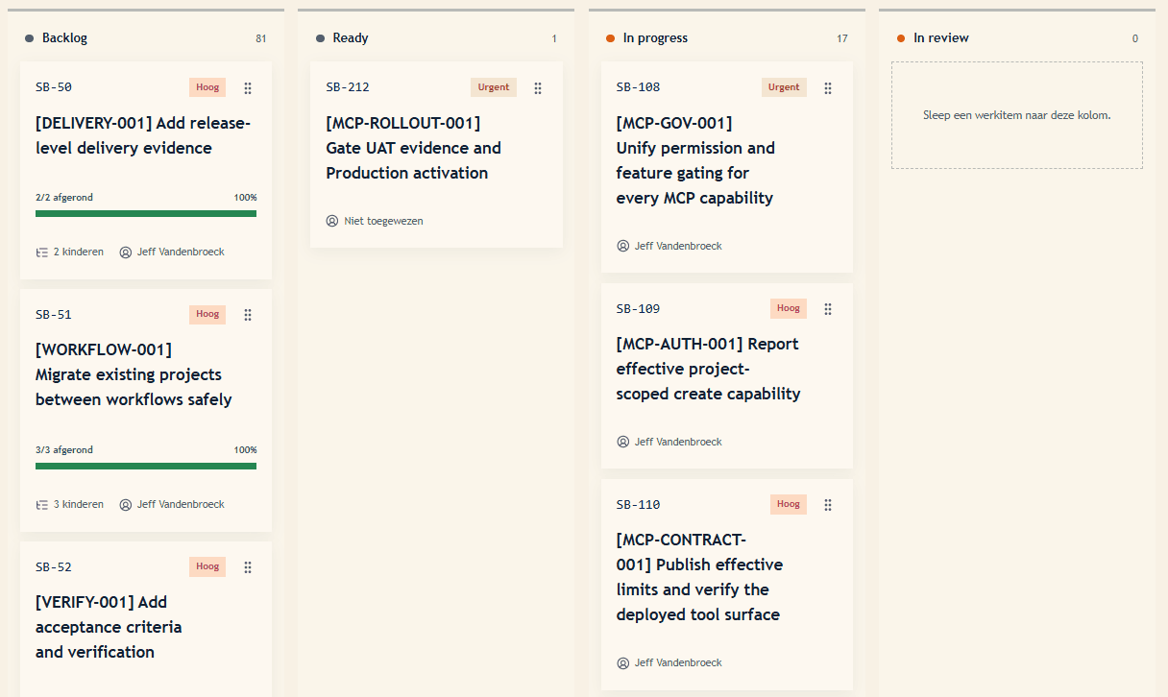Click the assignee avatar icon on SB-50
Image resolution: width=1168 pixels, height=697 pixels.
coord(126,252)
